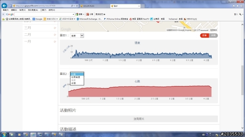245x137 pixels.
Task: Open the 說明(H) menu
Action: point(52,10)
